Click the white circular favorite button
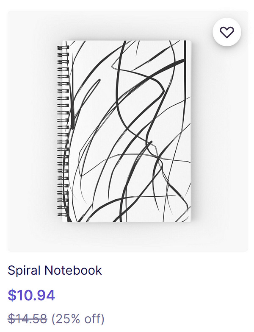Image resolution: width=254 pixels, height=332 pixels. tap(227, 32)
